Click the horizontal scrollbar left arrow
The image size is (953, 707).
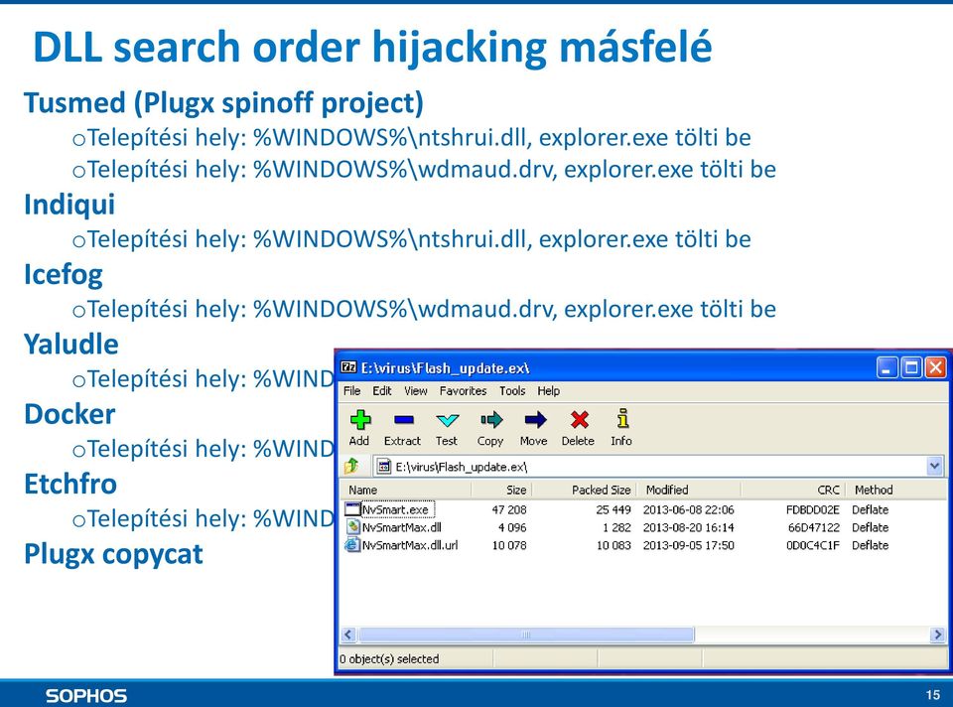click(348, 635)
